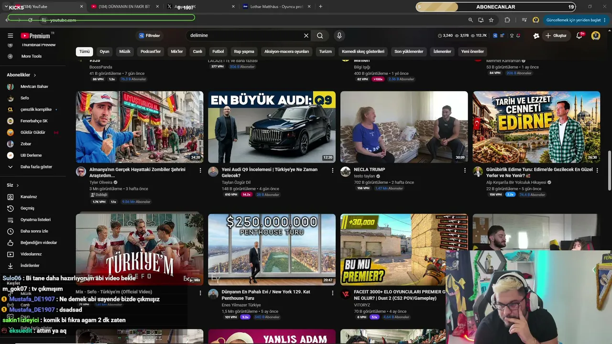612x344 pixels.
Task: Open the account avatar menu
Action: click(596, 35)
